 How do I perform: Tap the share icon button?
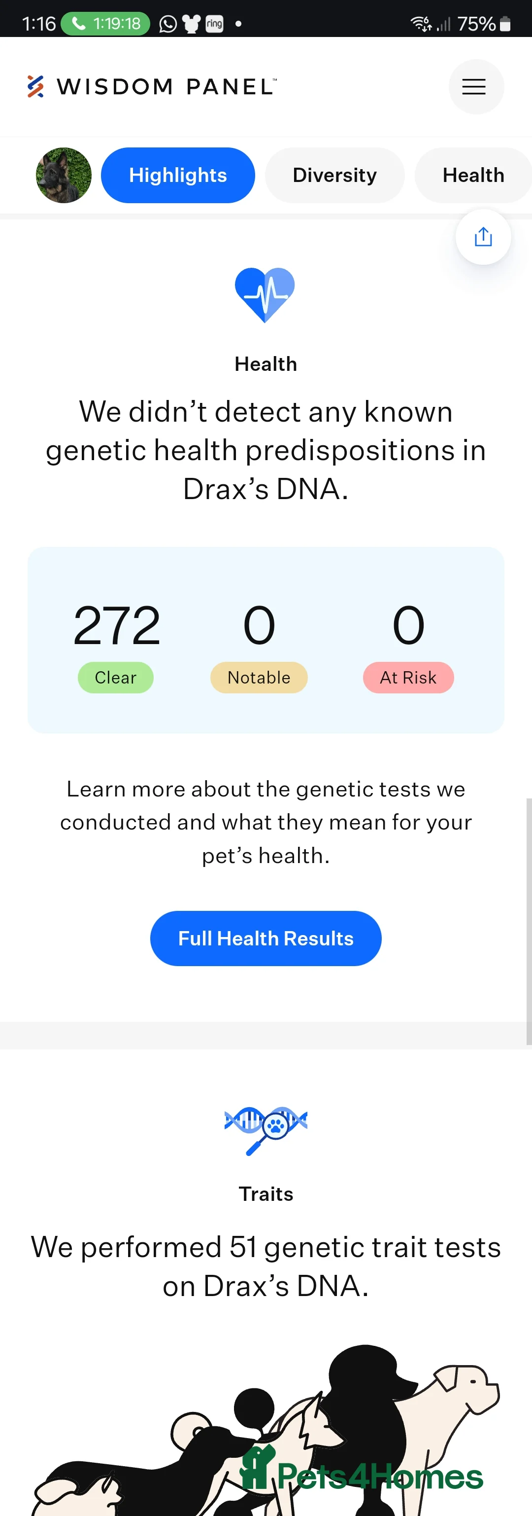[x=483, y=237]
